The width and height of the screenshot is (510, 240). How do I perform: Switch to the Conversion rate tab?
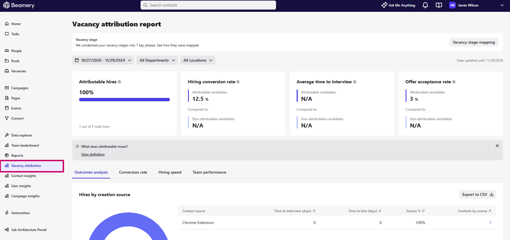tap(133, 172)
